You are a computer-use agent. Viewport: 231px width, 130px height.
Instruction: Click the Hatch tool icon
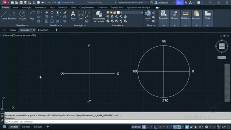[x=39, y=21]
